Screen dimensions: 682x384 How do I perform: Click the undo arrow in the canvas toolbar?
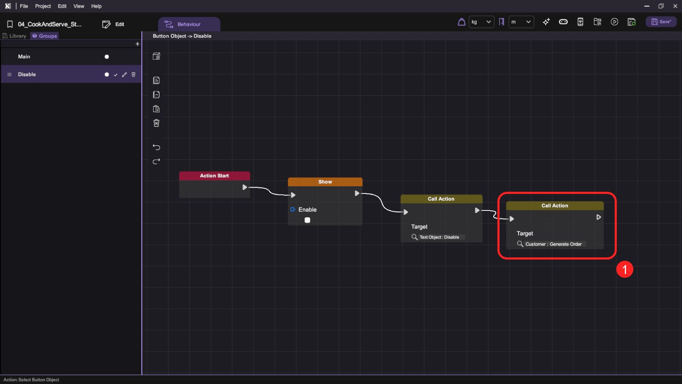156,147
